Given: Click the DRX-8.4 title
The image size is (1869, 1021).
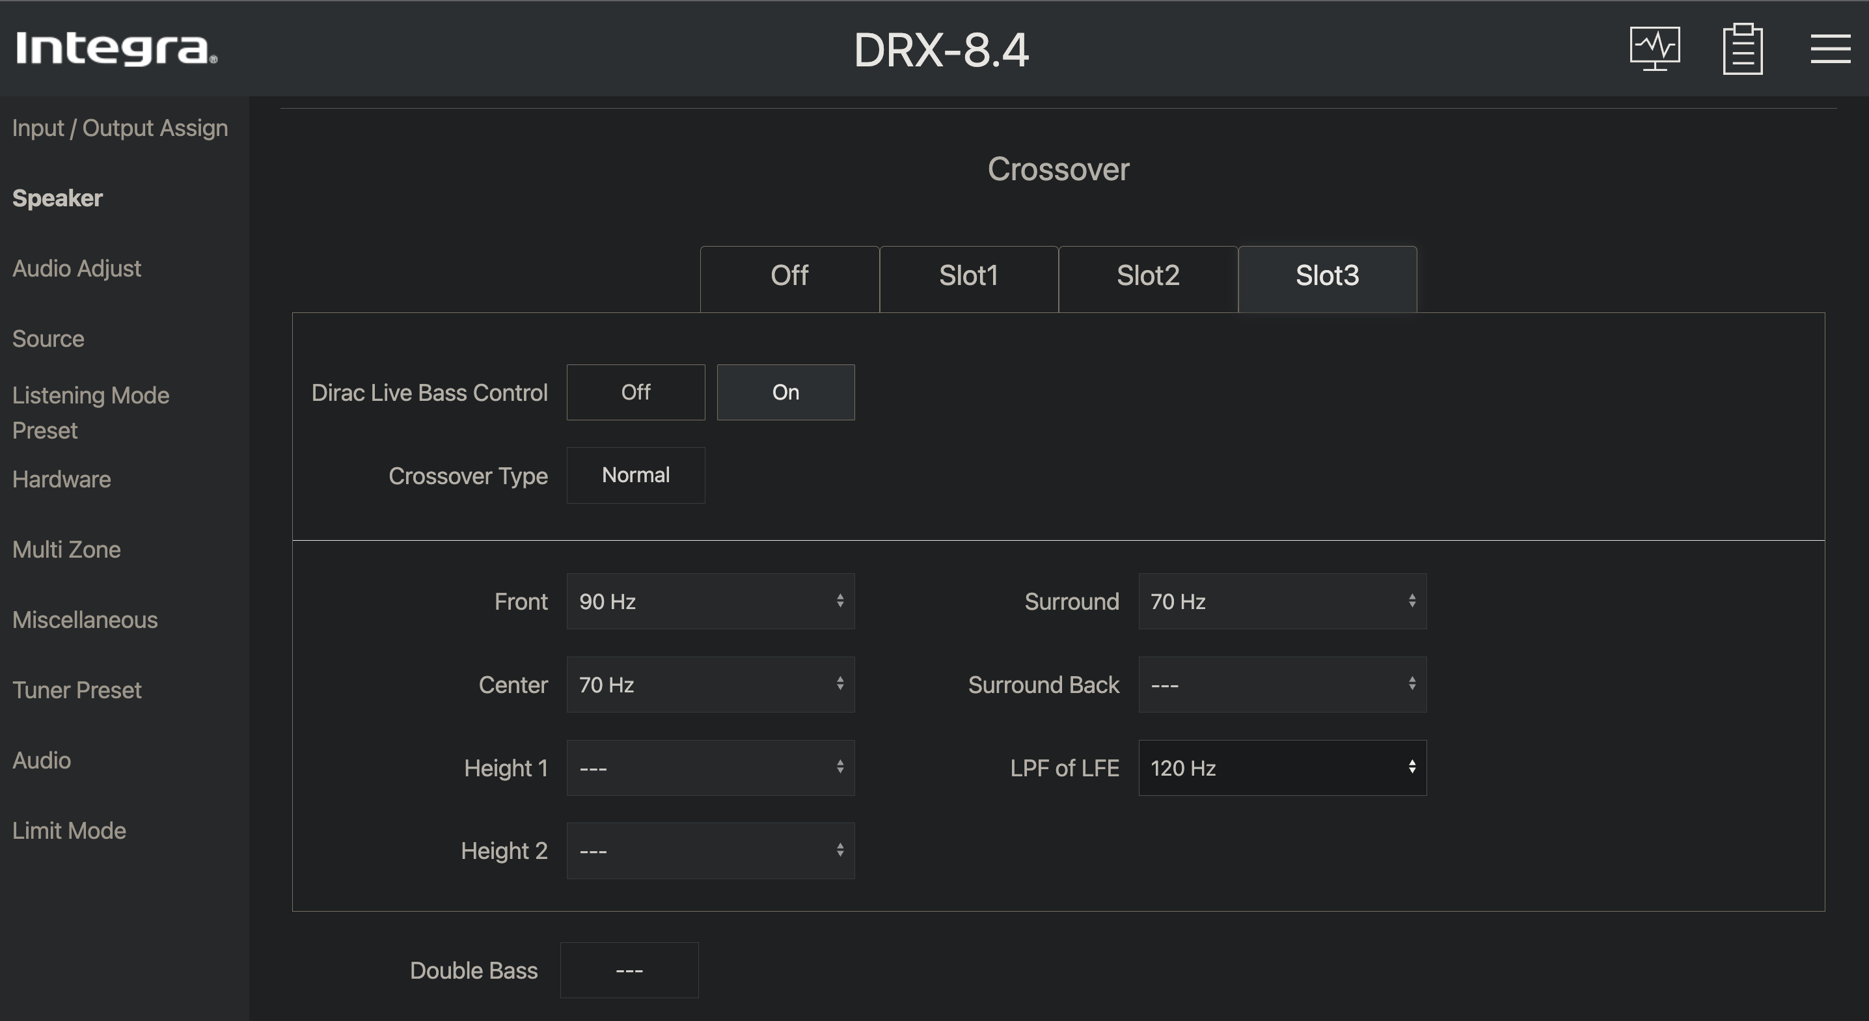Looking at the screenshot, I should coord(941,50).
